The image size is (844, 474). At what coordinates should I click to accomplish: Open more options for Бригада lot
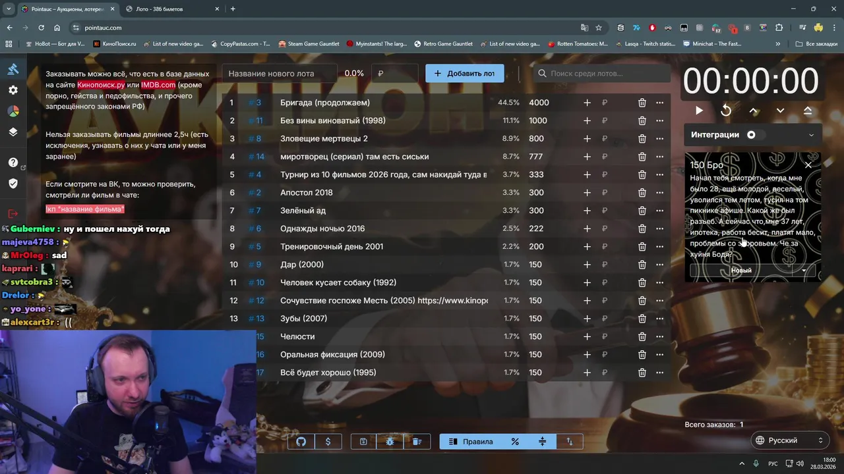click(660, 103)
